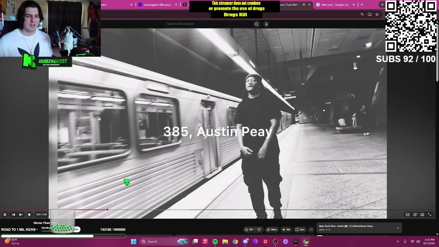Bookmark this page with the star
Viewport: 439px width, 247px height.
click(377, 14)
